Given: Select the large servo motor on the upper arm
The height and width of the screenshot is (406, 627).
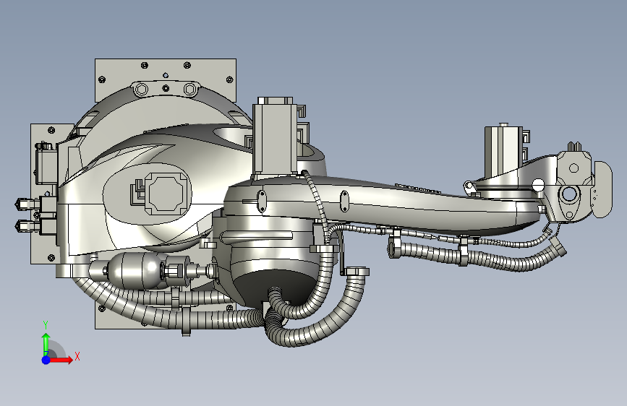Looking at the screenshot, I should pyautogui.click(x=275, y=138).
